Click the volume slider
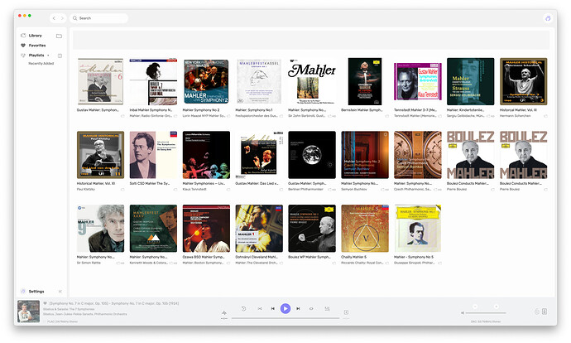This screenshot has height=343, width=571. (486, 312)
